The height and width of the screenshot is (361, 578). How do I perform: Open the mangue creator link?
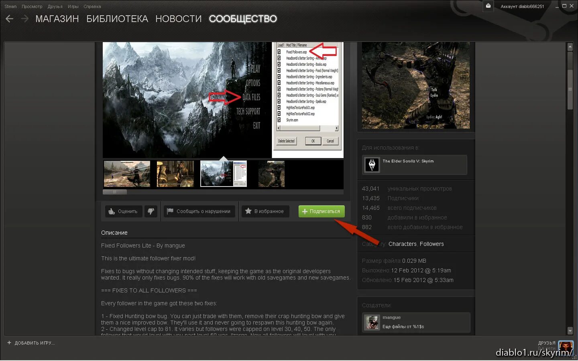392,317
